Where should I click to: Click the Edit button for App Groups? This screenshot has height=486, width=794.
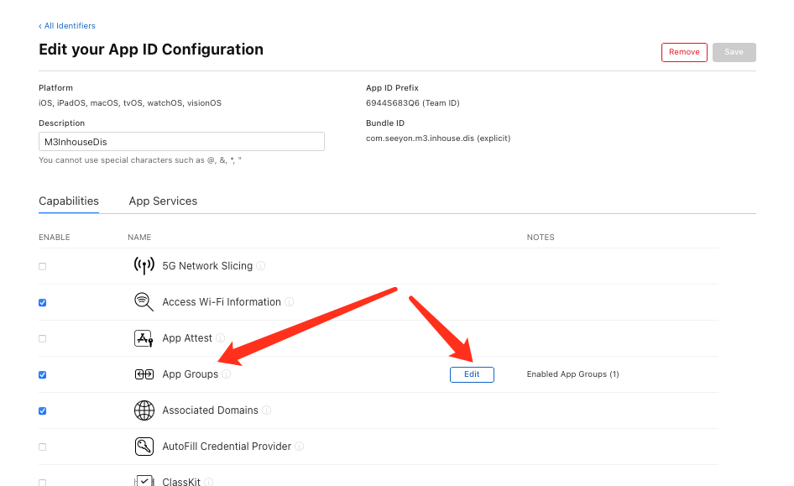coord(472,374)
